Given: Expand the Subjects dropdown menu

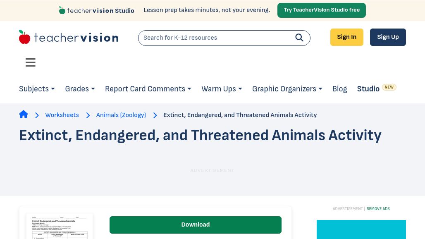Looking at the screenshot, I should point(37,89).
